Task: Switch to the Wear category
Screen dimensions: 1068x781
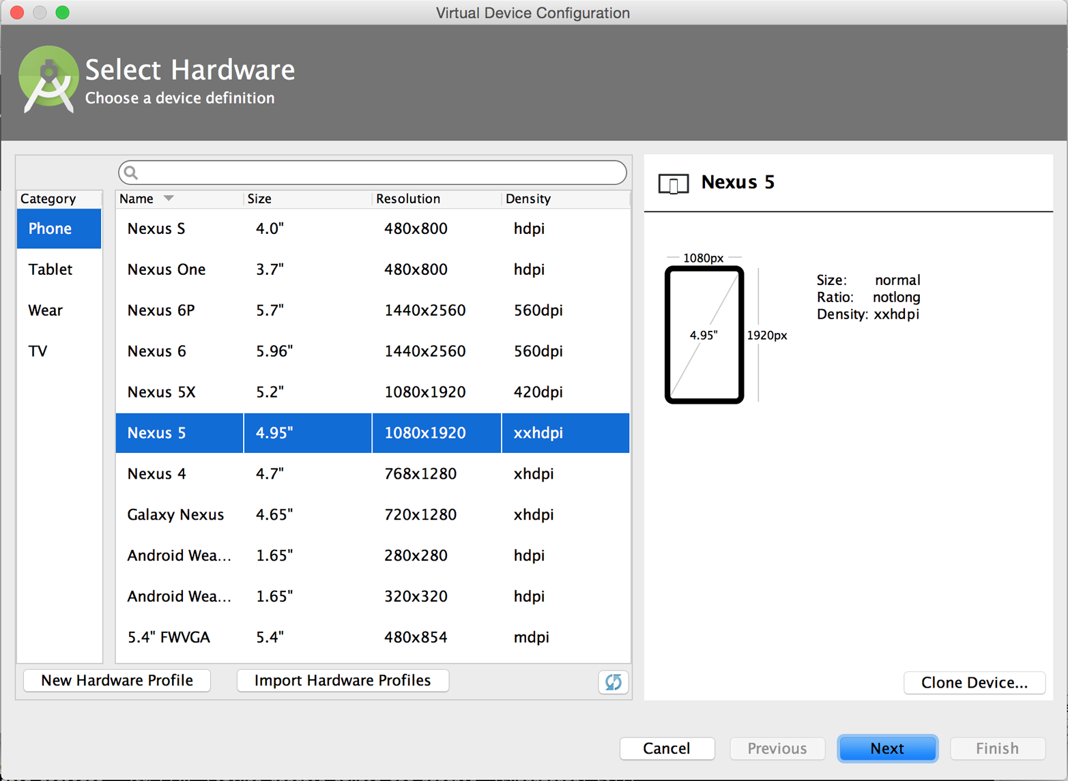Action: (x=46, y=310)
